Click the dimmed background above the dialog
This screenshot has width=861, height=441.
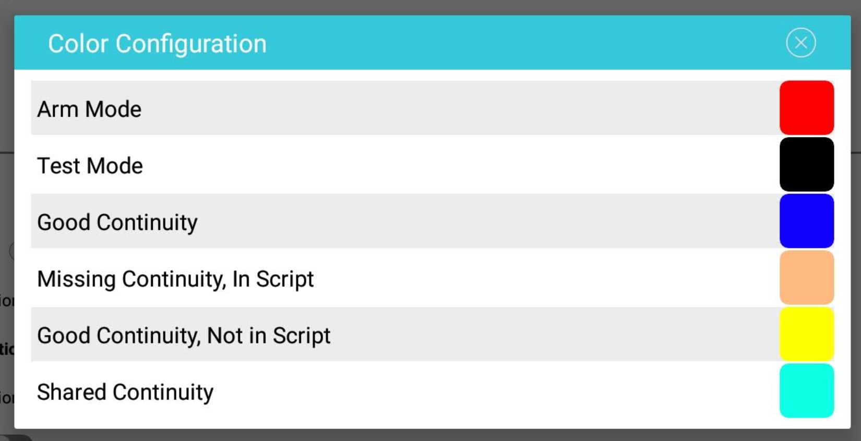tap(430, 7)
